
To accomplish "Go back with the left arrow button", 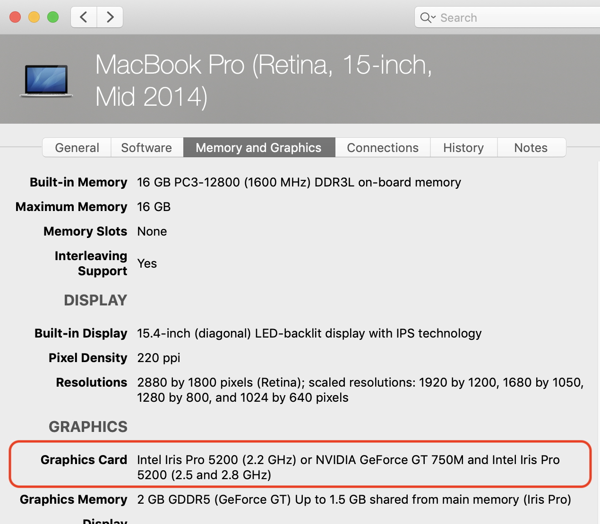I will (x=84, y=17).
